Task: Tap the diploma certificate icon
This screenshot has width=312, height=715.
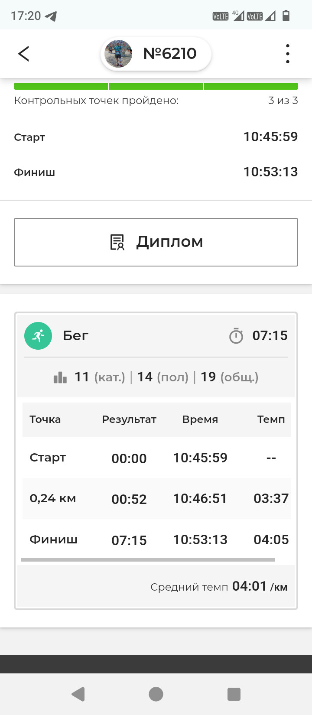Action: tap(117, 242)
